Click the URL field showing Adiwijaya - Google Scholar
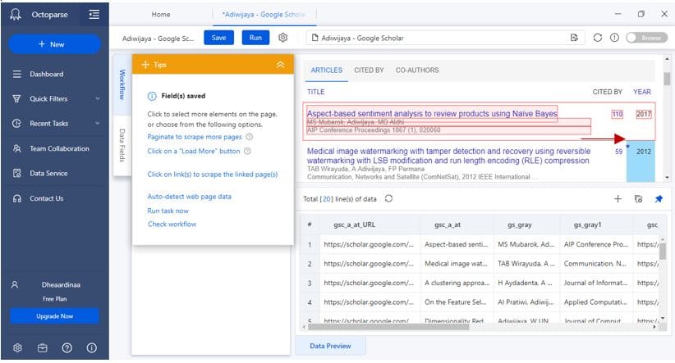The width and height of the screenshot is (675, 363). [435, 38]
